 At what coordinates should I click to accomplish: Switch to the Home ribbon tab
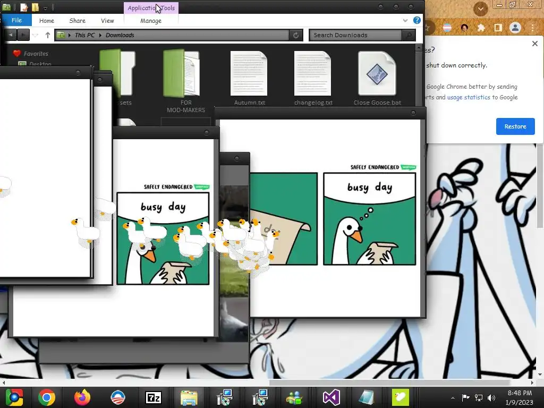[47, 21]
